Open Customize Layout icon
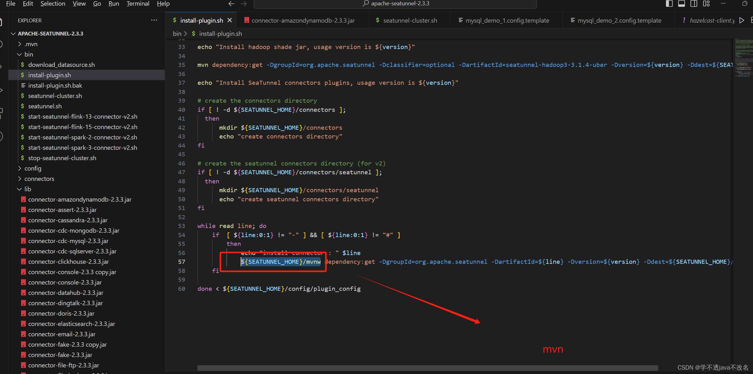 706,4
